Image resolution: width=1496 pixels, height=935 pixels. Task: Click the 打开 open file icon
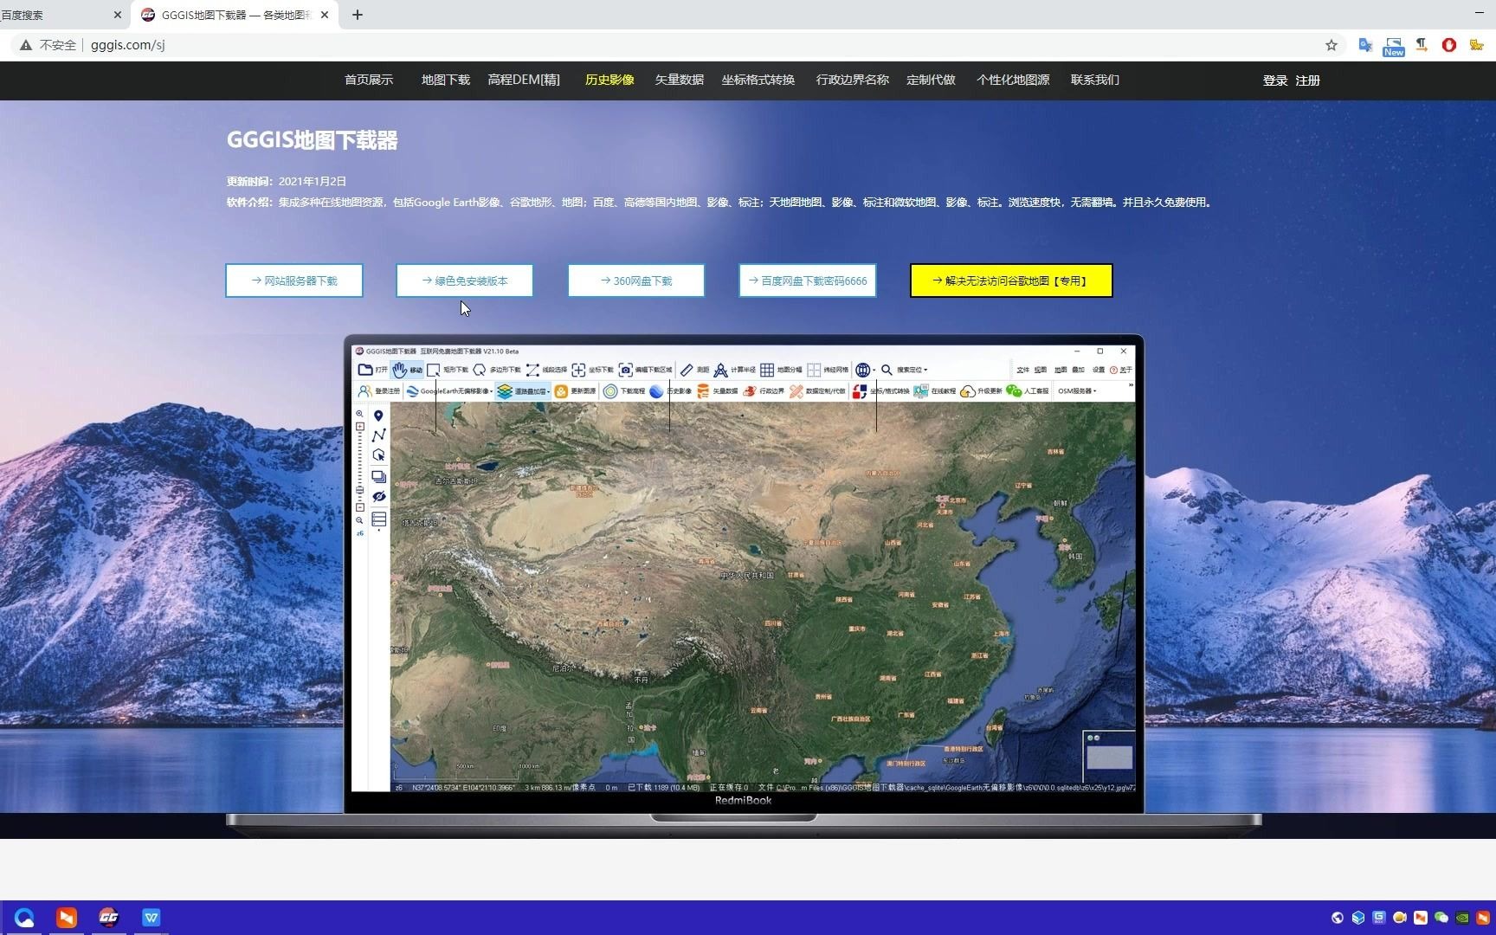(366, 370)
